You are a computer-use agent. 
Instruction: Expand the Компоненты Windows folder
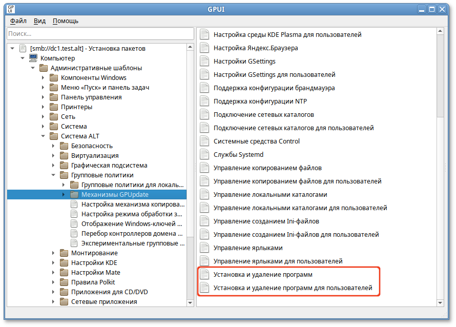point(43,78)
